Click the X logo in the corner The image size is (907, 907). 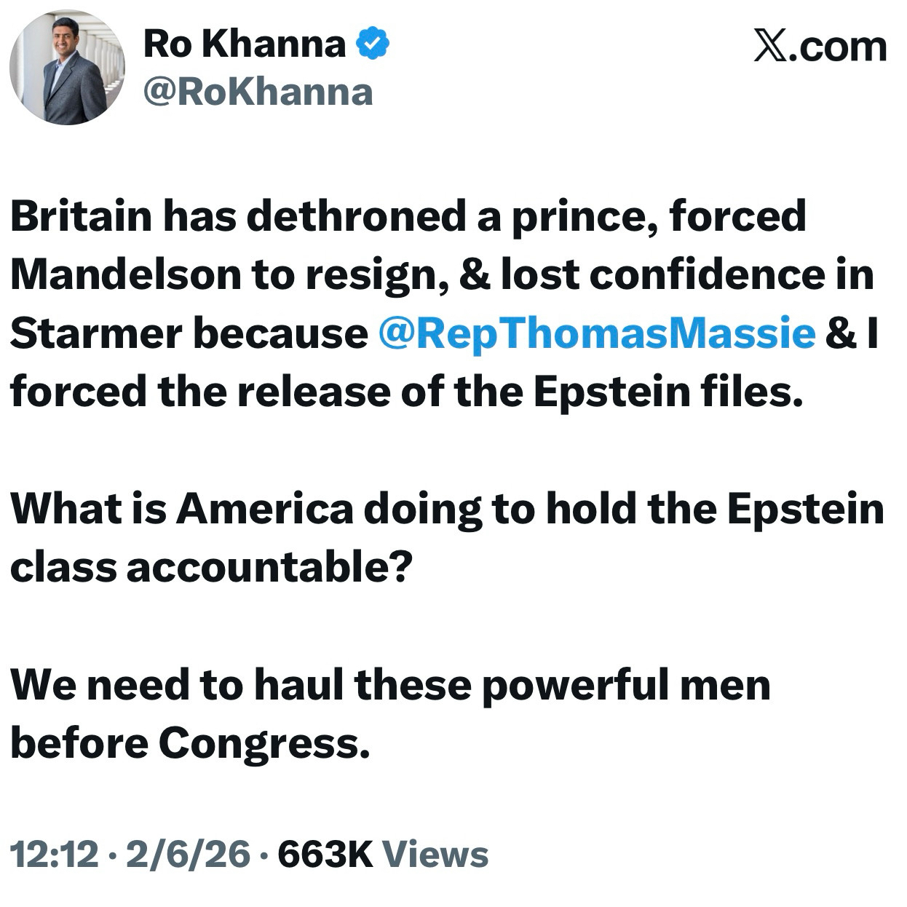(772, 47)
